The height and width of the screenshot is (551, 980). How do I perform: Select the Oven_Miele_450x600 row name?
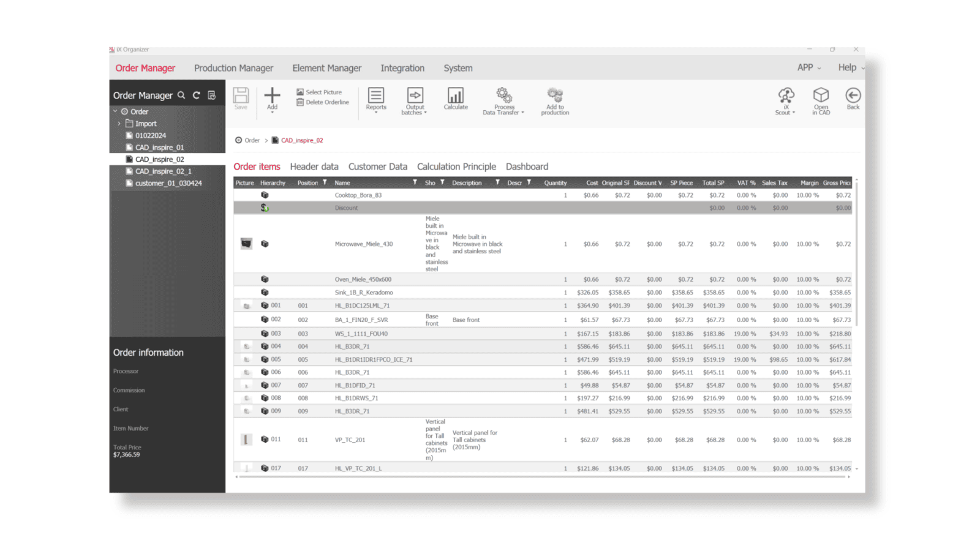click(x=363, y=279)
